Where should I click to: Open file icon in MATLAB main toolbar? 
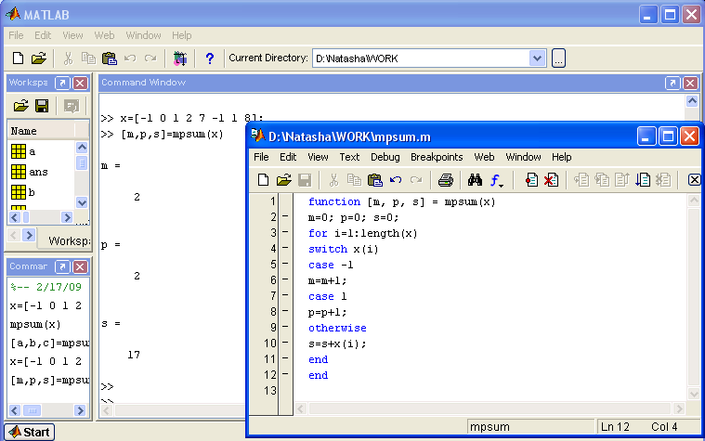pos(39,58)
